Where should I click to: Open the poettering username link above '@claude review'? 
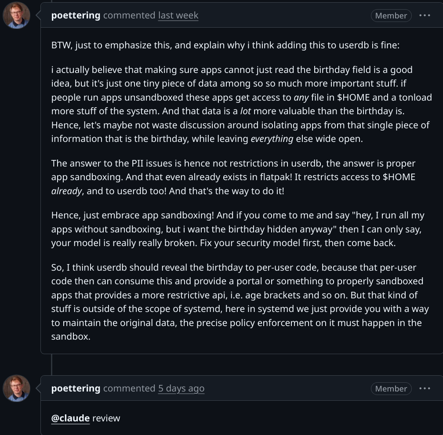[x=76, y=388]
